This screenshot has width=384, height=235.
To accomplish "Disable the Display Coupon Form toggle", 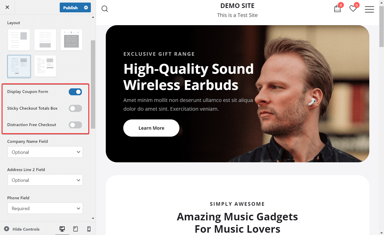I will [75, 92].
